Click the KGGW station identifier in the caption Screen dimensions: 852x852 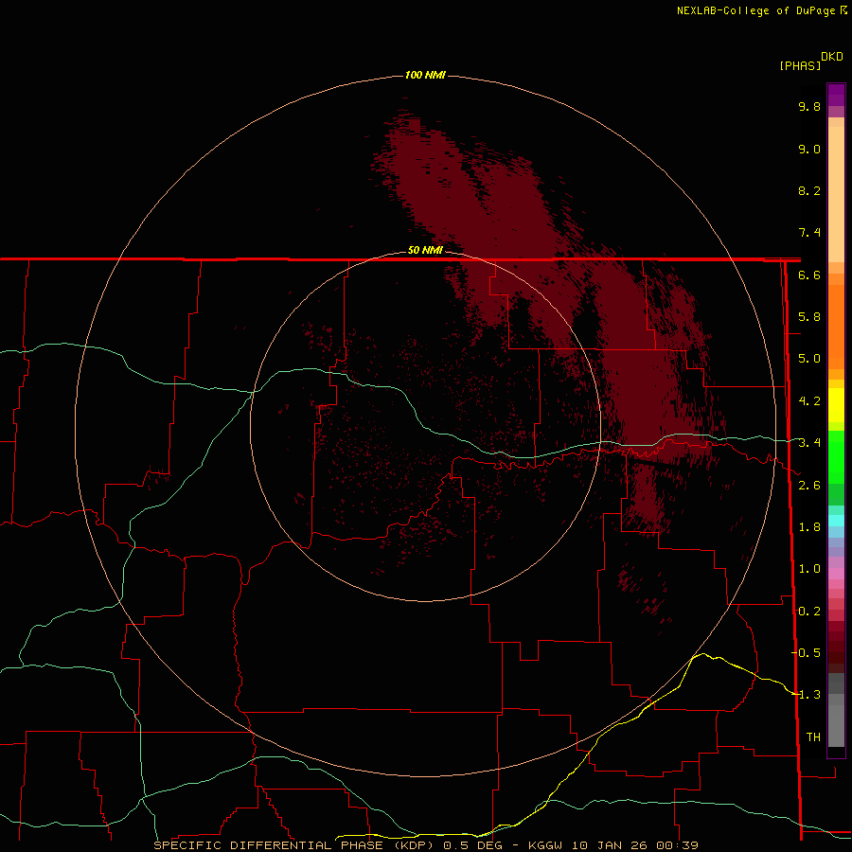(x=545, y=845)
